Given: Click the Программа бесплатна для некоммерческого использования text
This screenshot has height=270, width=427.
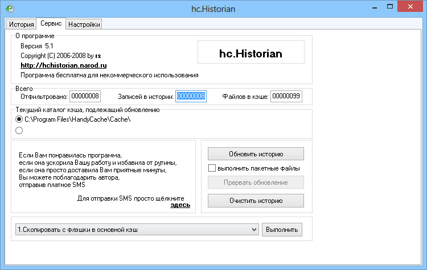Looking at the screenshot, I should (x=109, y=76).
